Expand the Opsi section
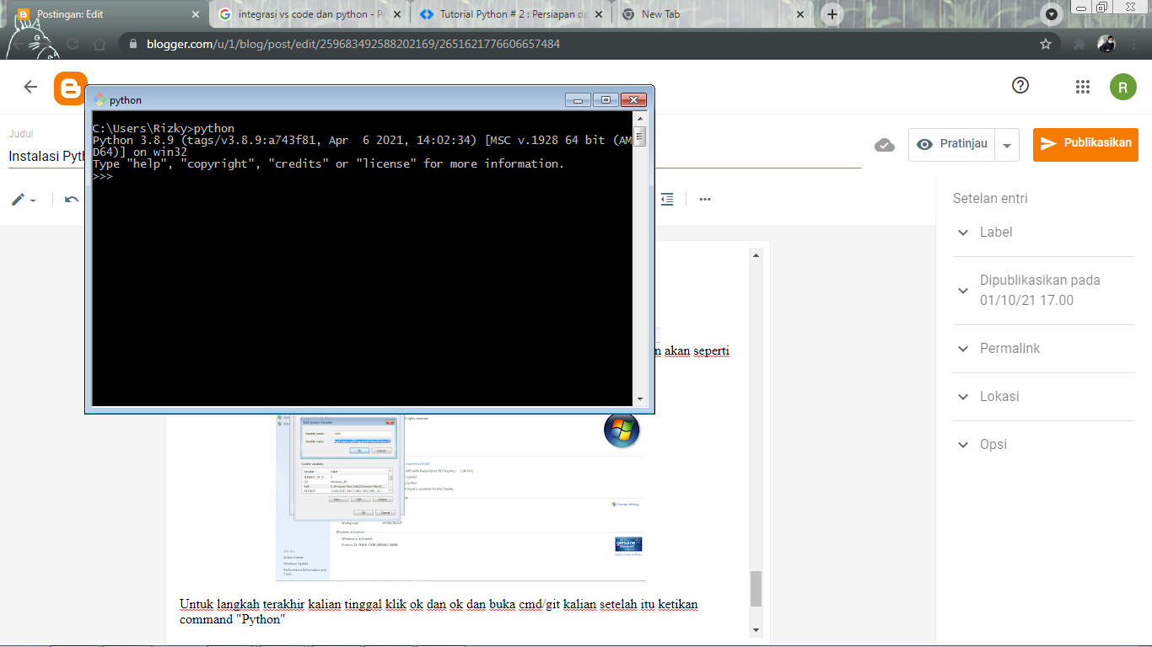This screenshot has width=1152, height=647. tap(1043, 444)
